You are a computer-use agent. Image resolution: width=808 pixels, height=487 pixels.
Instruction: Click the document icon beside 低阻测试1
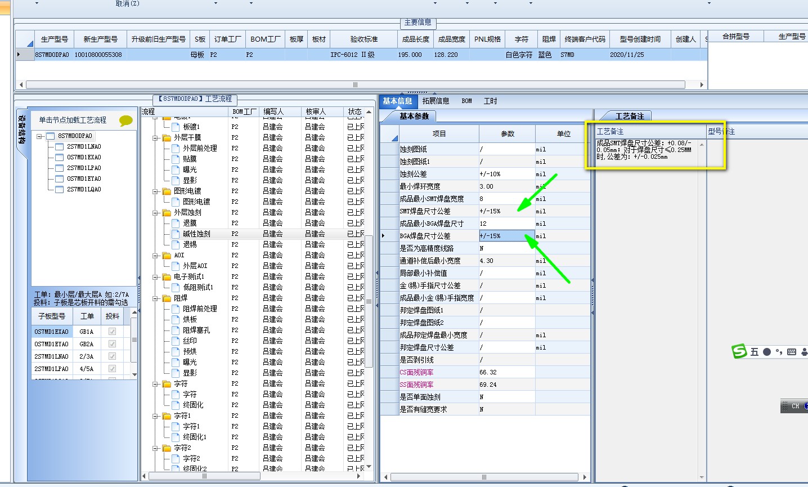(x=176, y=287)
